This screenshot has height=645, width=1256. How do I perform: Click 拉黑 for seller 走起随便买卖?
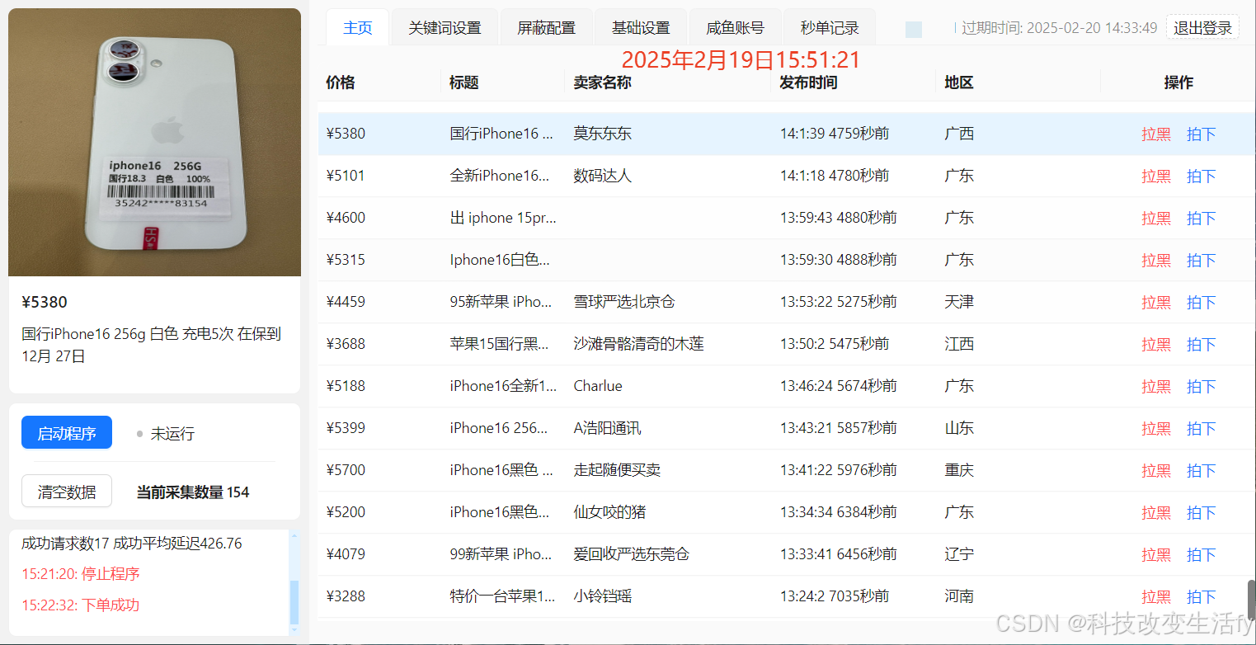(1156, 470)
